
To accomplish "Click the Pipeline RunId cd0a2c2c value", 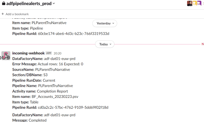I will pos(73,108).
